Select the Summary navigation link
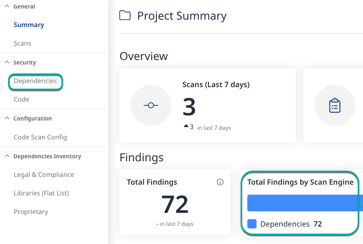 point(29,24)
